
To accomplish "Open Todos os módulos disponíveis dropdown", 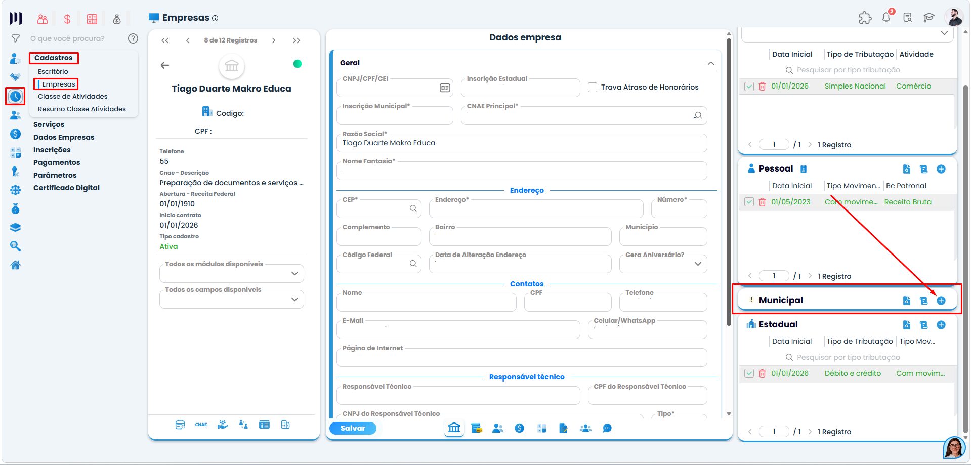I will [232, 273].
